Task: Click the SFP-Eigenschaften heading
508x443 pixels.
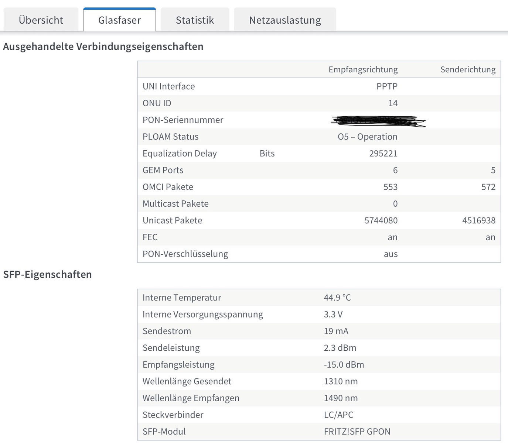Action: tap(47, 274)
